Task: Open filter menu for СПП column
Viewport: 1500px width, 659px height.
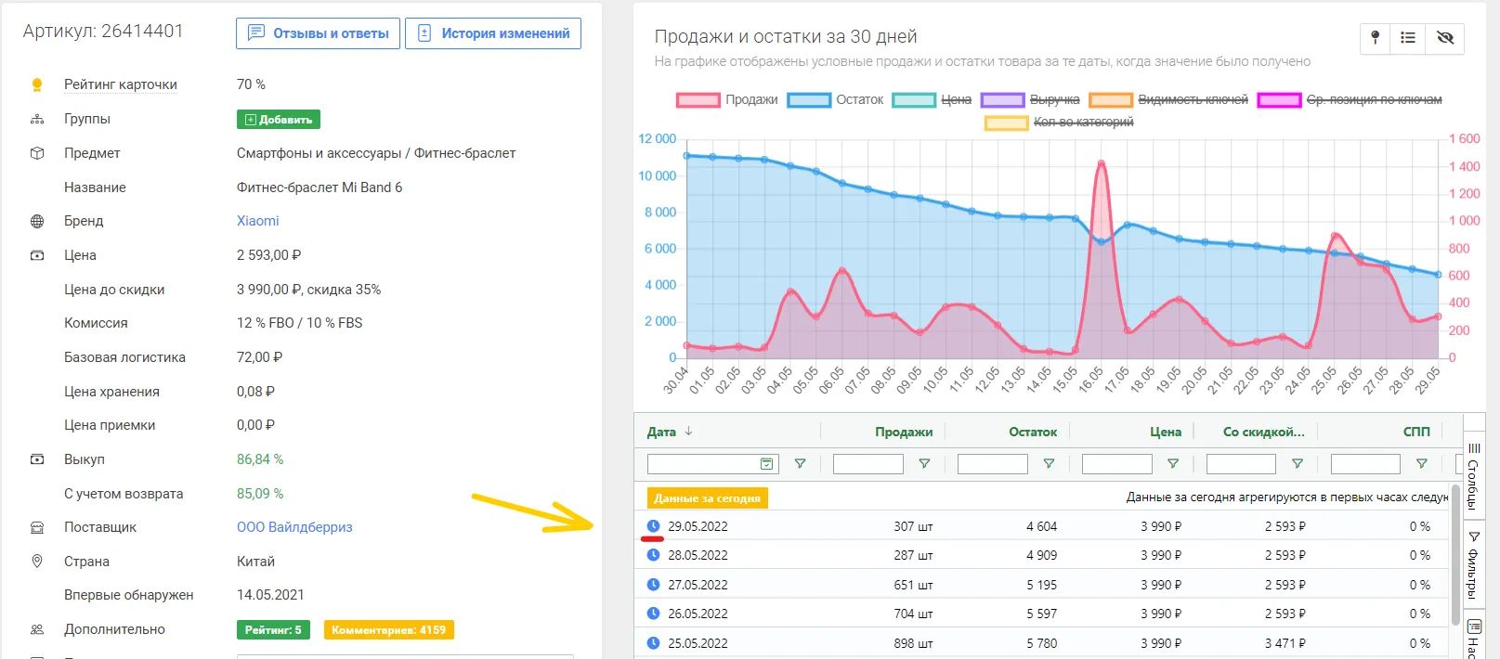Action: tap(1421, 464)
